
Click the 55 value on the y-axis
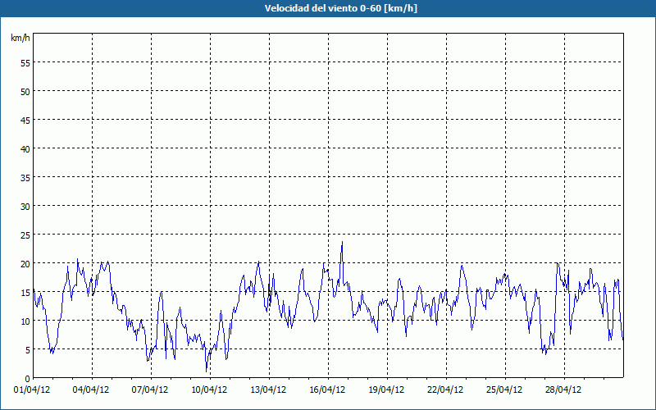point(25,63)
